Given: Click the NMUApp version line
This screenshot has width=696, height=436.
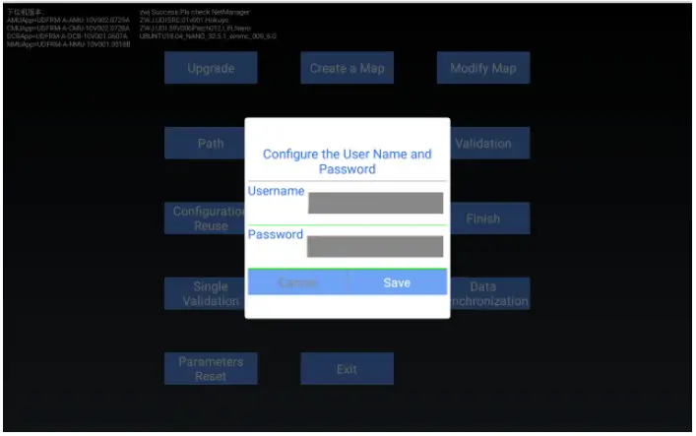Looking at the screenshot, I should click(68, 44).
